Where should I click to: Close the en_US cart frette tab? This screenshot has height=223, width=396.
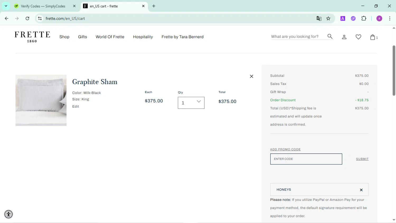click(143, 6)
